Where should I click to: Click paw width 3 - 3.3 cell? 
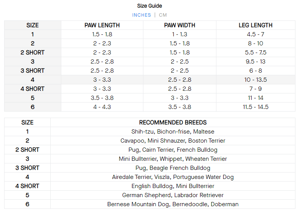point(180,98)
